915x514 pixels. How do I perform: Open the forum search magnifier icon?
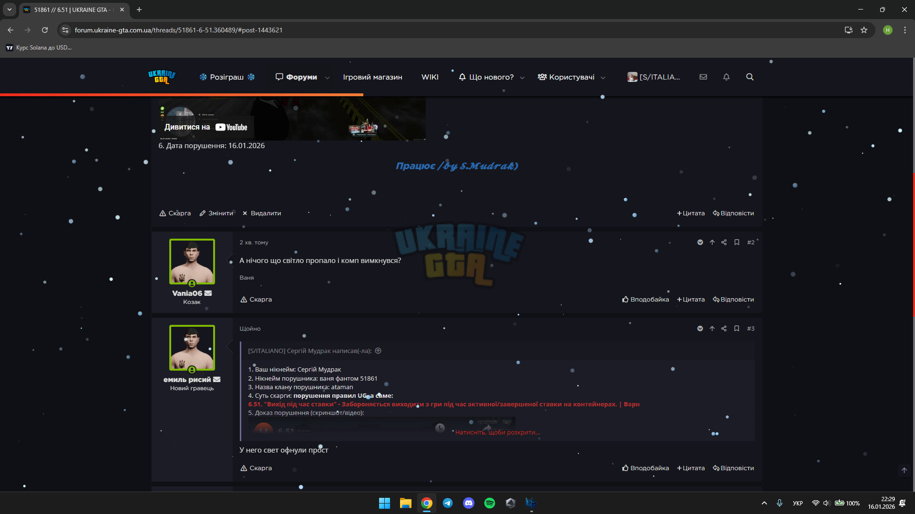point(750,77)
